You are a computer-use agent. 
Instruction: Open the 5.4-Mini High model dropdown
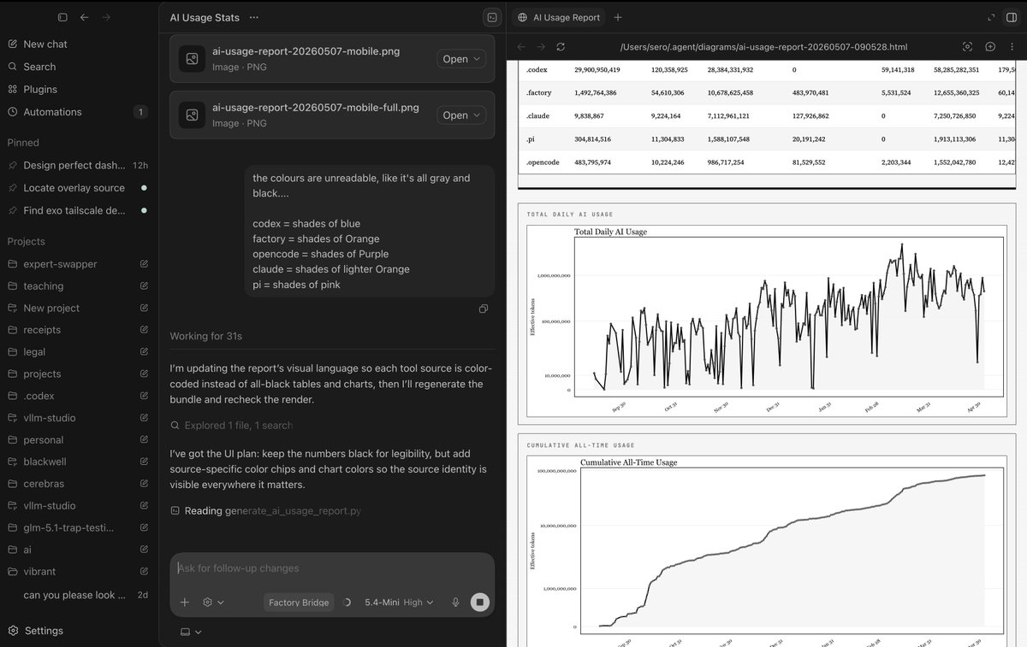click(399, 602)
